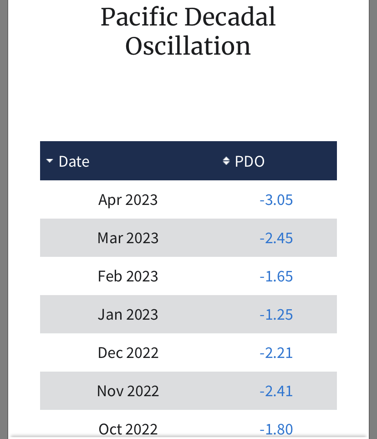Select the Oct 2022 date cell
Screen dimensions: 377x439
(128, 429)
